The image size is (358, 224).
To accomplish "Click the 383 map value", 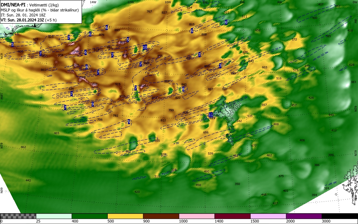I will [x=353, y=82].
